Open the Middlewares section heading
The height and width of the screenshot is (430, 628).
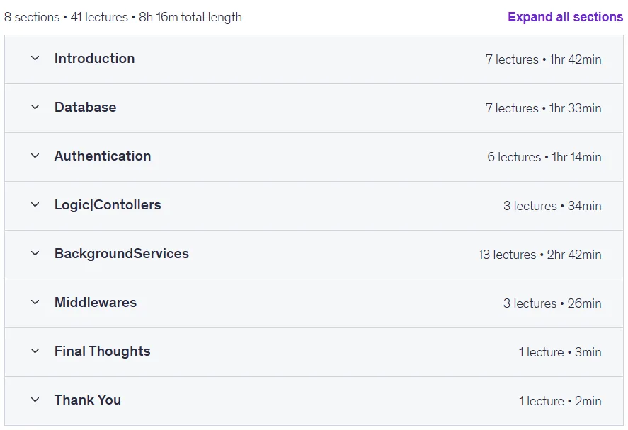96,303
